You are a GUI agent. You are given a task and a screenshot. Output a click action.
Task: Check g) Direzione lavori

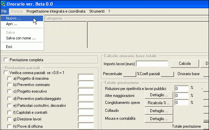[x=9, y=119]
